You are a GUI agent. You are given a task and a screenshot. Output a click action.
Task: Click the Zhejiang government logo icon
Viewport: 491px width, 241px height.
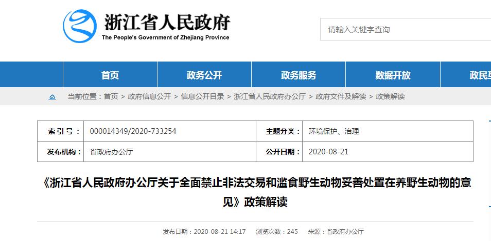tap(79, 27)
